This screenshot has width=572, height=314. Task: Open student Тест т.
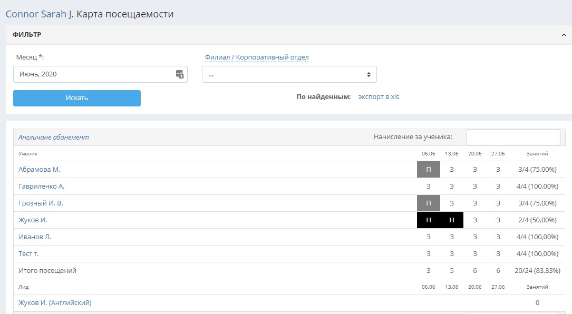click(x=28, y=254)
